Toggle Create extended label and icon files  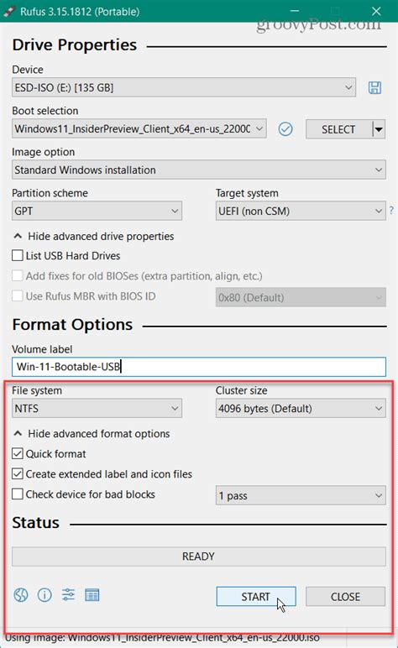(x=18, y=473)
